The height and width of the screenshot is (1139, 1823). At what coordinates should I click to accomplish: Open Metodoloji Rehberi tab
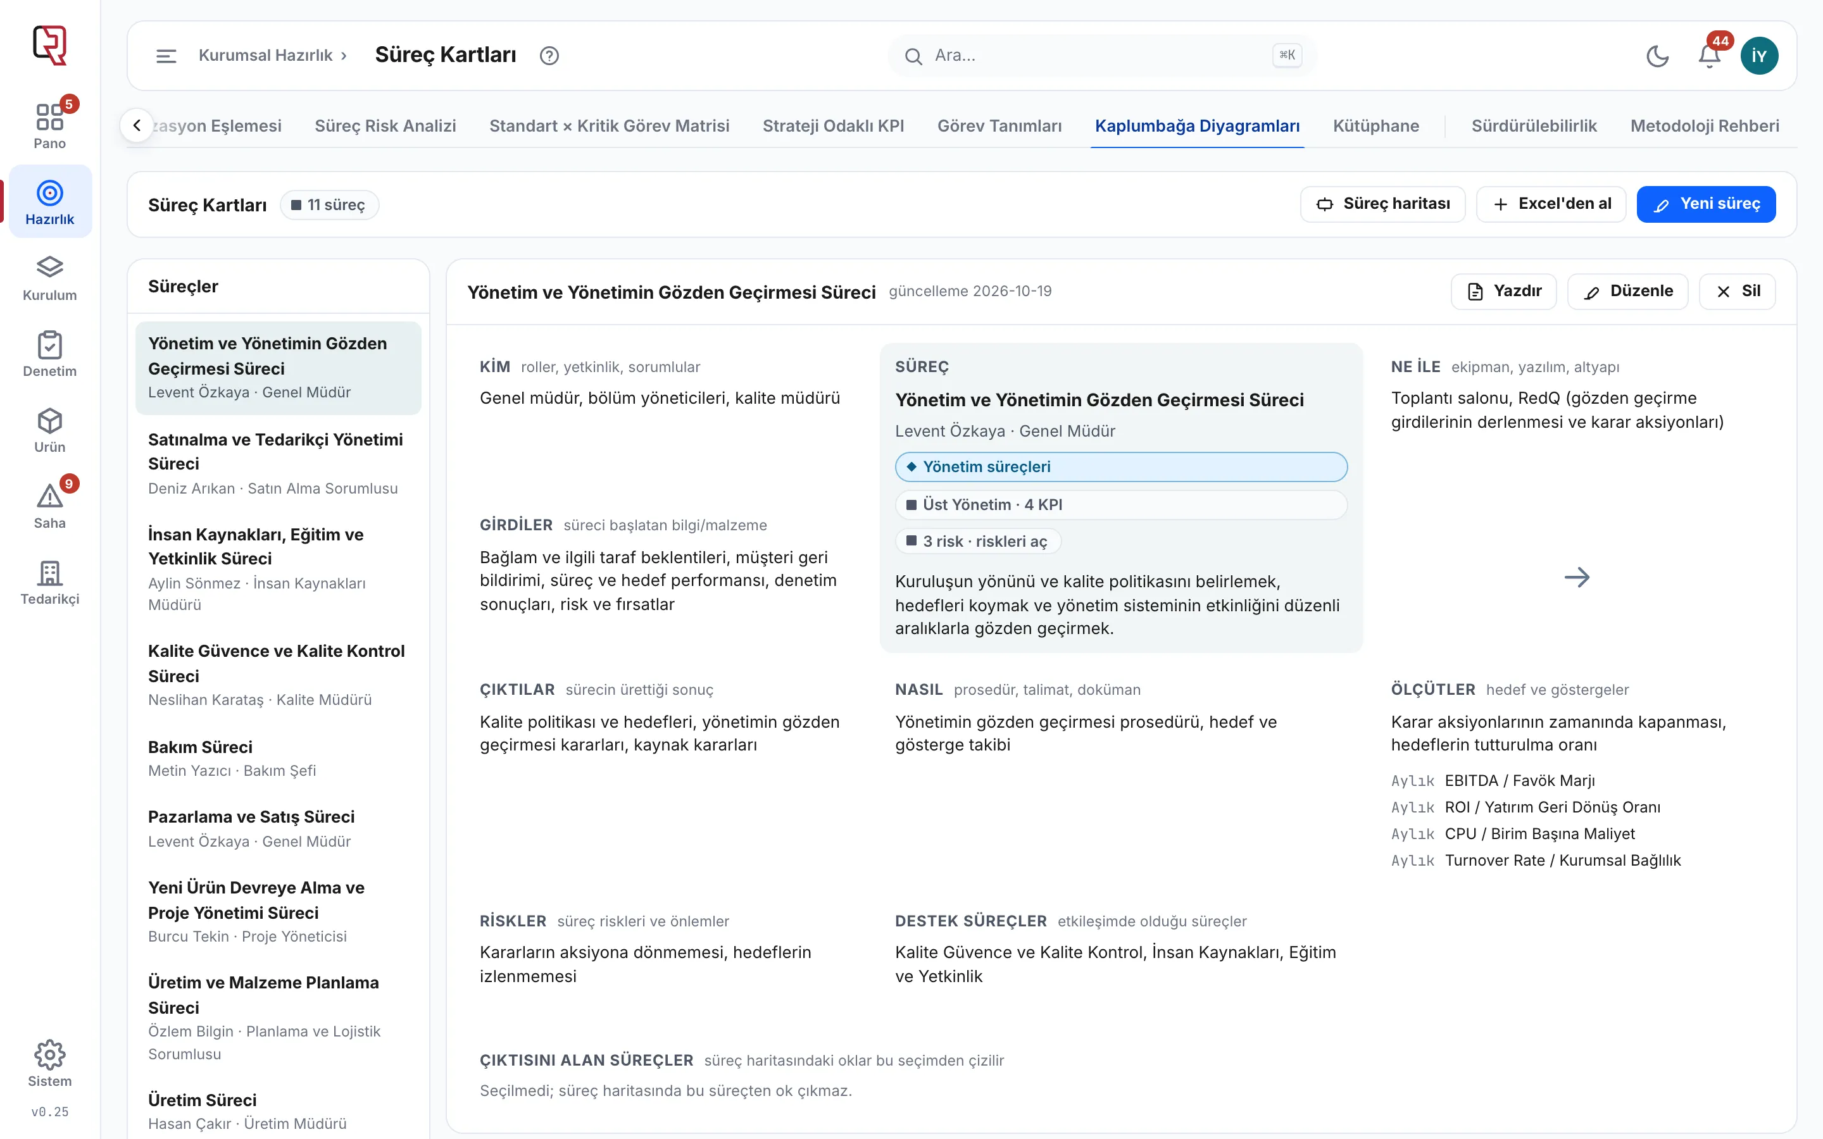tap(1705, 126)
